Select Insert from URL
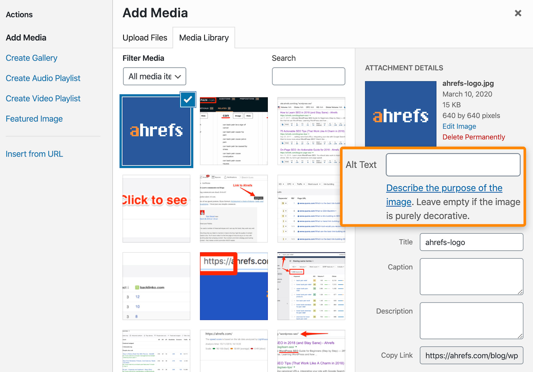Screen dimensions: 533x372 (34, 154)
